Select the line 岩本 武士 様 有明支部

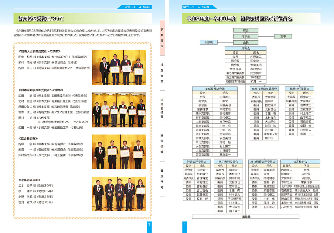click(x=54, y=112)
